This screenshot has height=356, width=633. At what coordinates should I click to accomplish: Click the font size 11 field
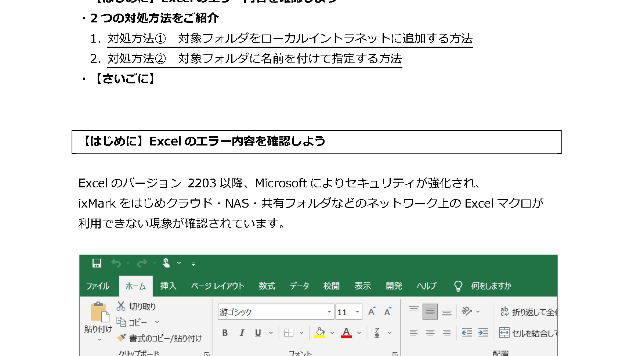[x=344, y=312]
